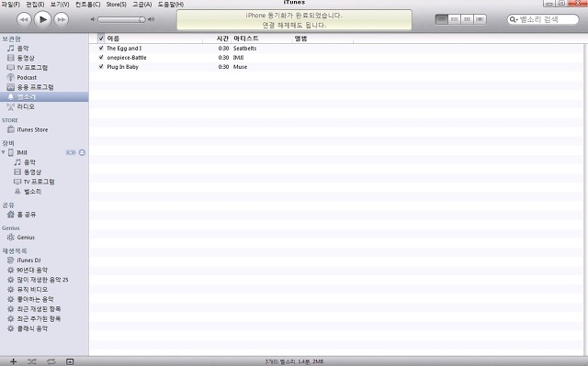Open library TV 프로그램 icon
The width and height of the screenshot is (588, 366).
click(10, 68)
